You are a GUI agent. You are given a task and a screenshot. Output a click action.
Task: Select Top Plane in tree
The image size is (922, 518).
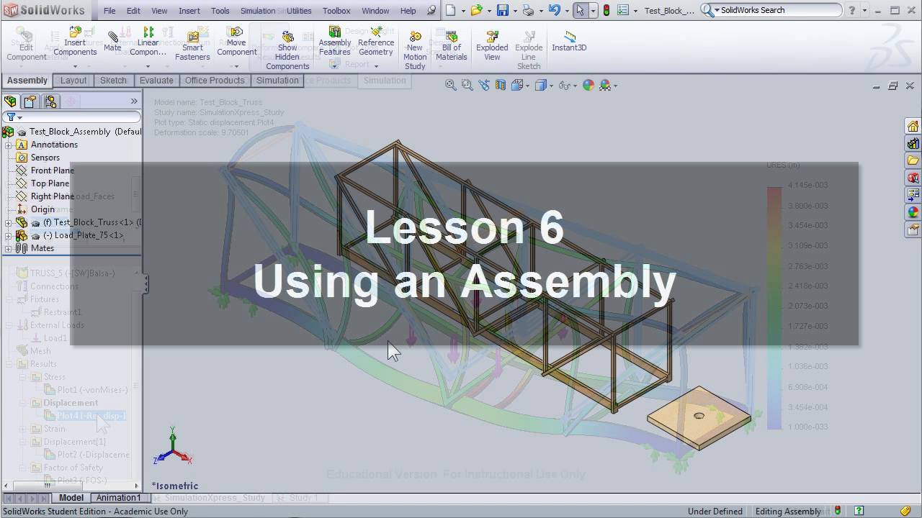tap(50, 183)
